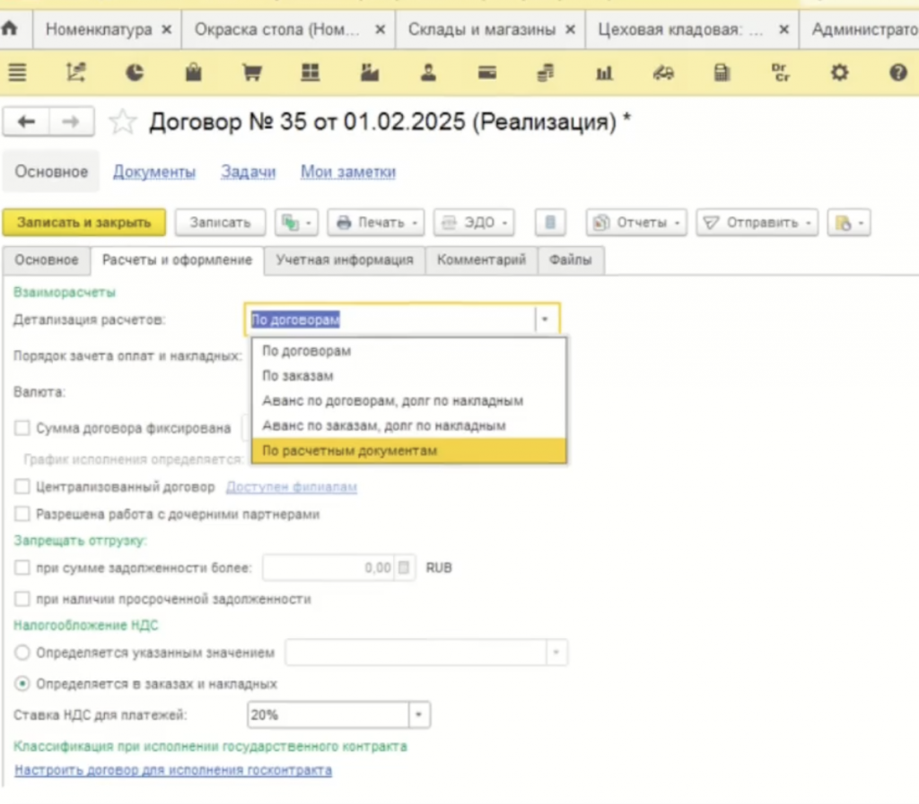Click Записать и закрыть button
This screenshot has width=919, height=804.
click(83, 223)
